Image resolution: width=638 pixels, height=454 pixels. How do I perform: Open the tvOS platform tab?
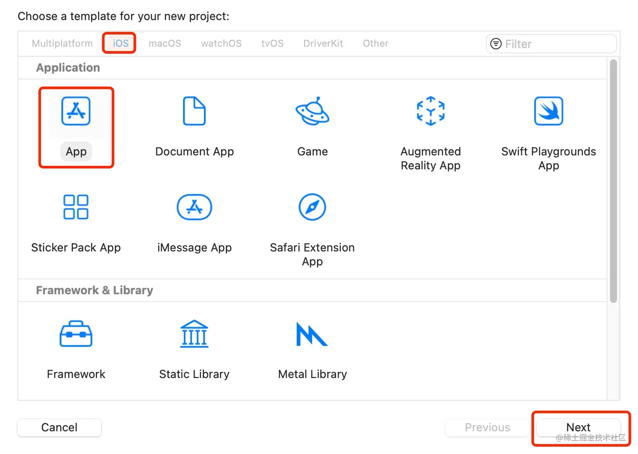[x=272, y=44]
